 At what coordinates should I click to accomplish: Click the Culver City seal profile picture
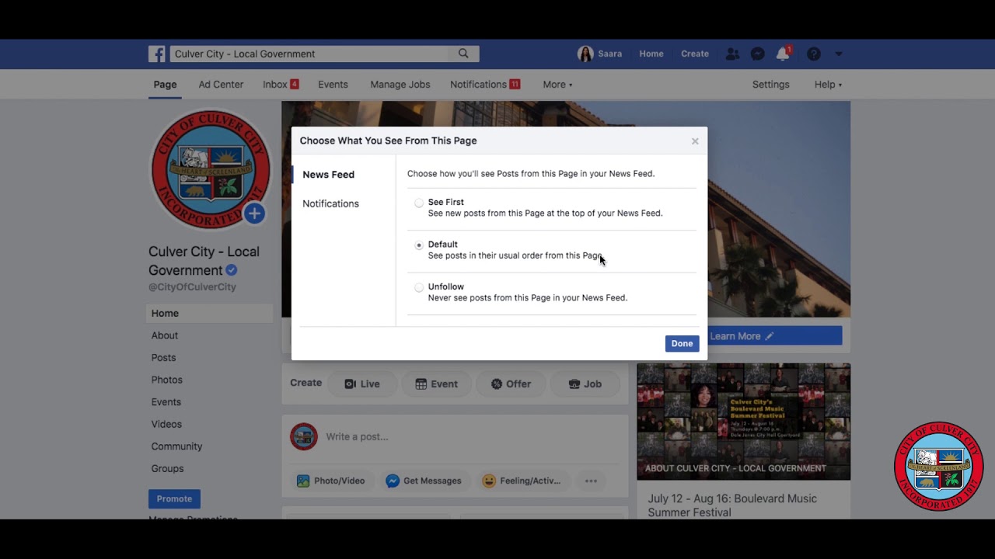tap(210, 169)
